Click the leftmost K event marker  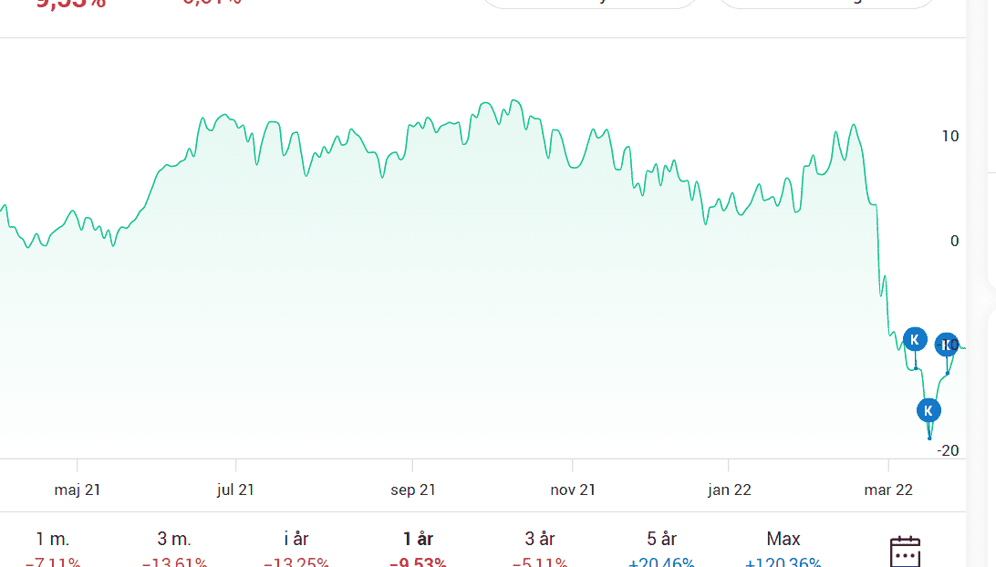pyautogui.click(x=915, y=340)
